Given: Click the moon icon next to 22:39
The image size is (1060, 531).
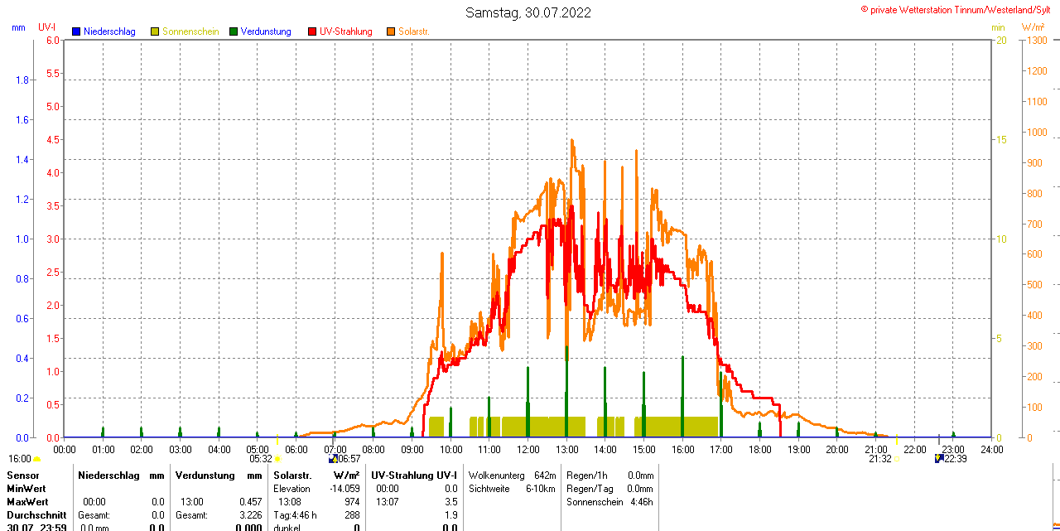Looking at the screenshot, I should click(x=939, y=459).
